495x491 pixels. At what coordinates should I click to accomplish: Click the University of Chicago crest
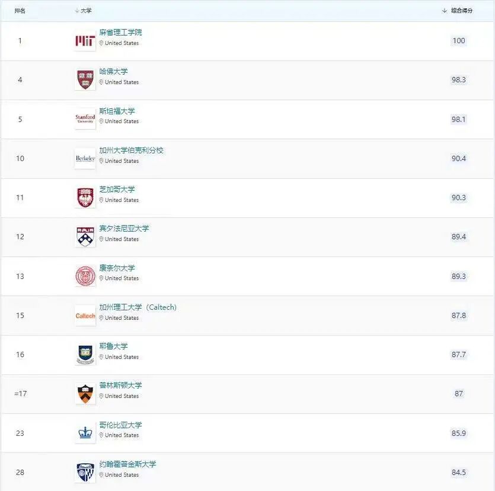point(85,198)
